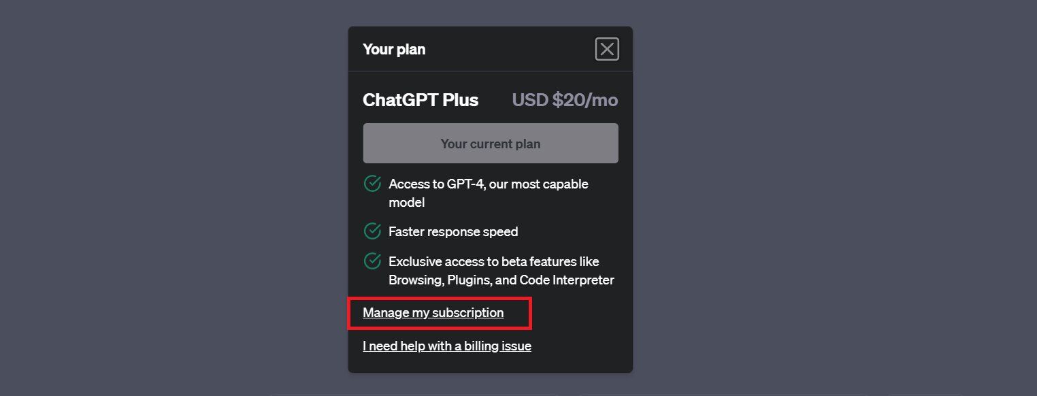Click the checkmark icon beside GPT-4 access

(372, 184)
